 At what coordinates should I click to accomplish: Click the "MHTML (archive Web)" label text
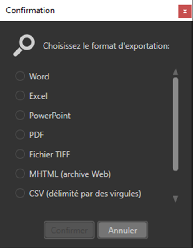coord(70,174)
